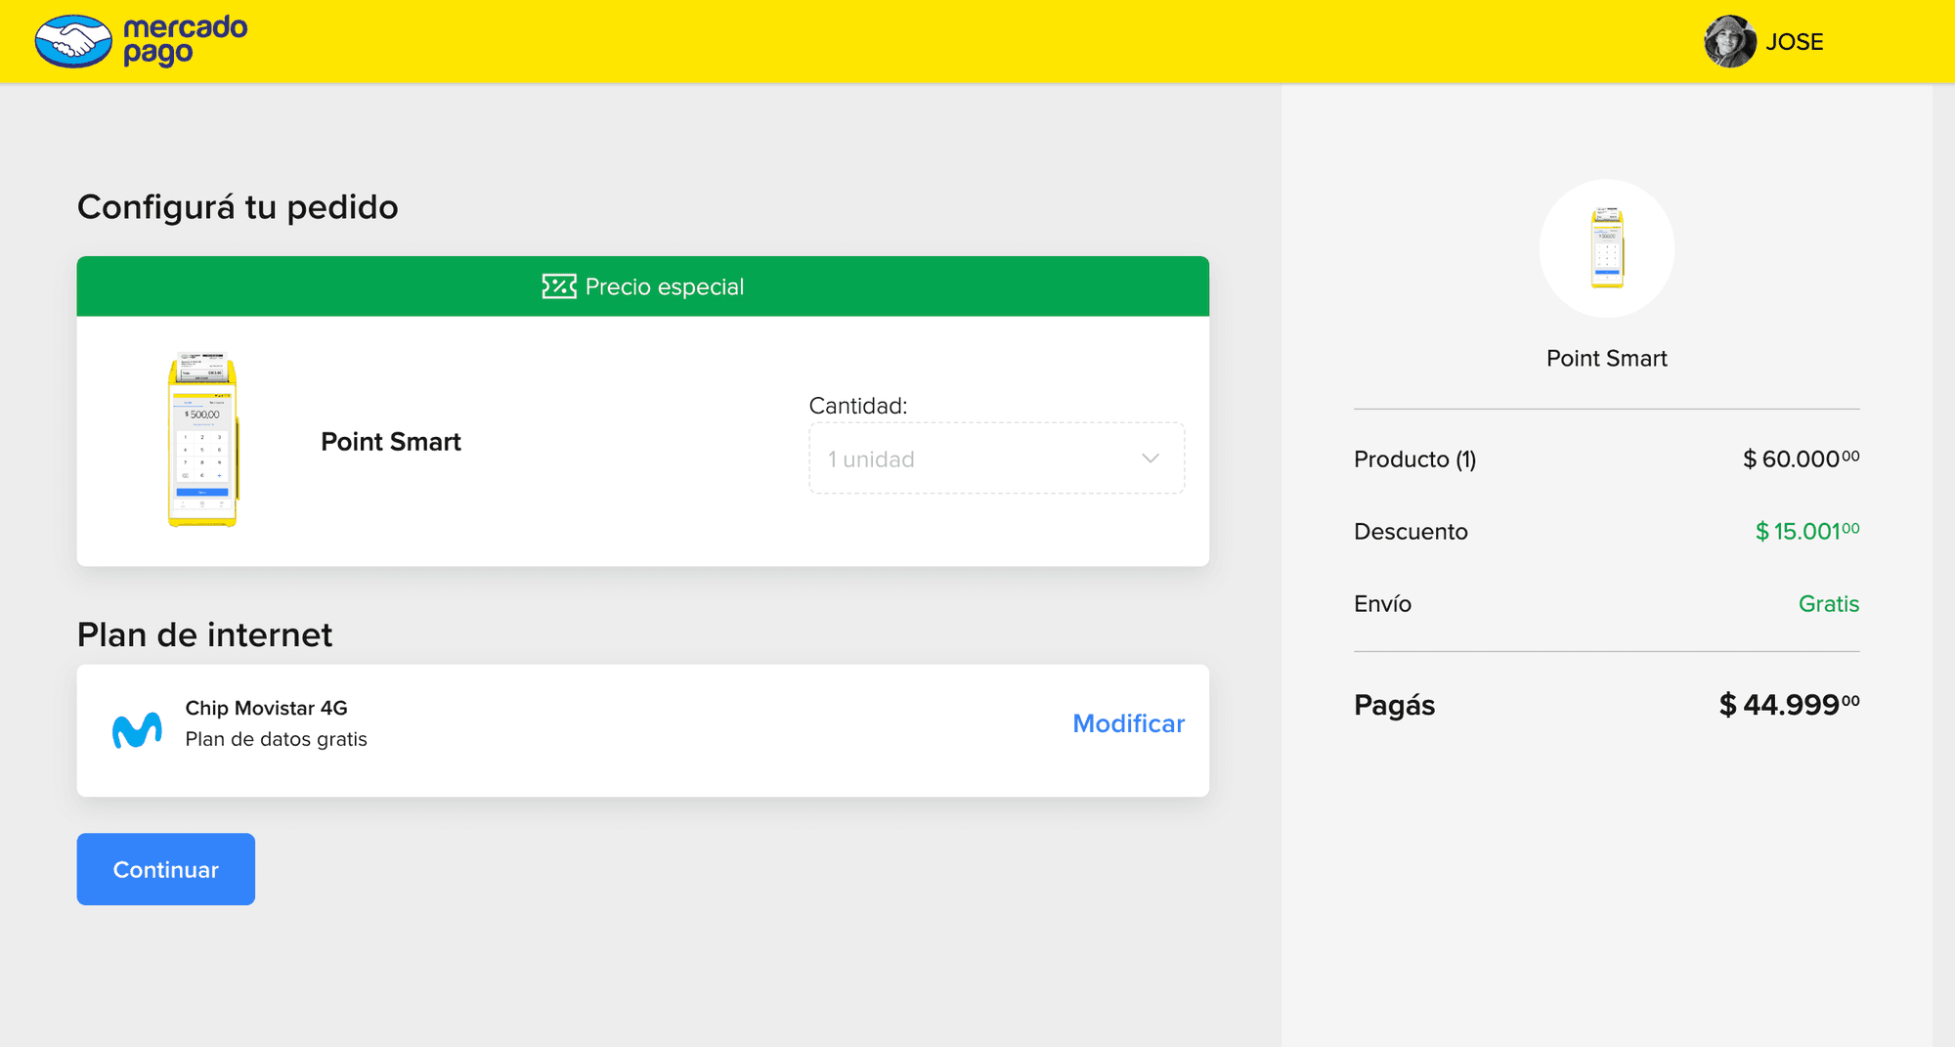Click the bold 'Point Smart' product name
The image size is (1955, 1047).
pyautogui.click(x=391, y=442)
